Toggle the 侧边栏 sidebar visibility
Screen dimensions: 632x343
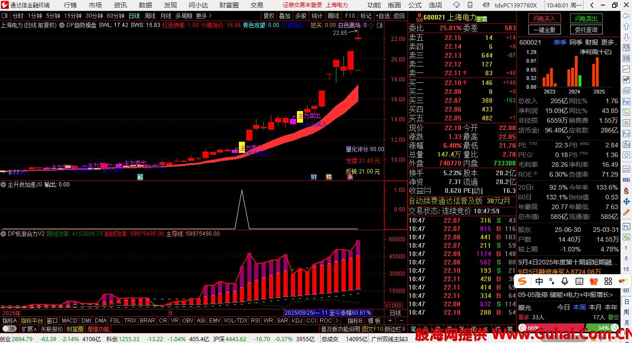tap(394, 329)
